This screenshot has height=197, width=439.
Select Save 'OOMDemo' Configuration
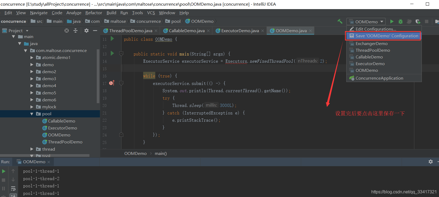(384, 36)
